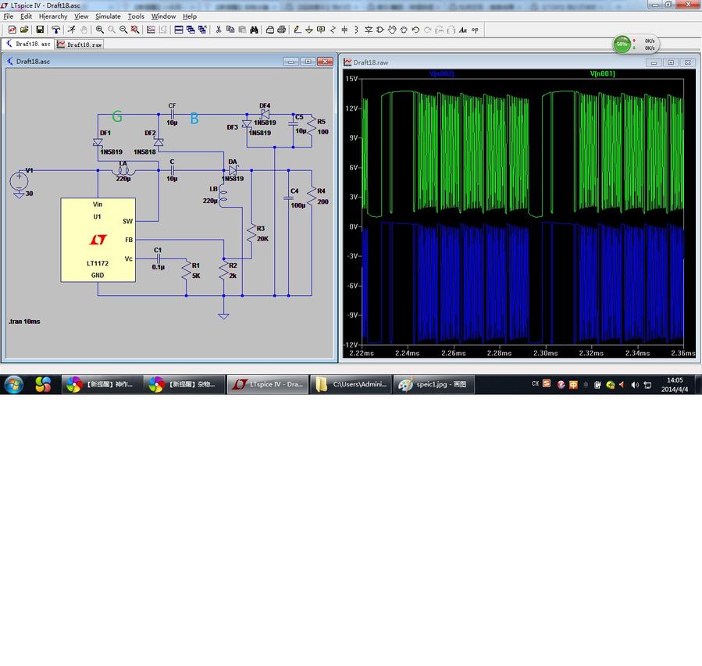This screenshot has height=666, width=702.
Task: Run the simulation with the running man icon
Action: 72,30
